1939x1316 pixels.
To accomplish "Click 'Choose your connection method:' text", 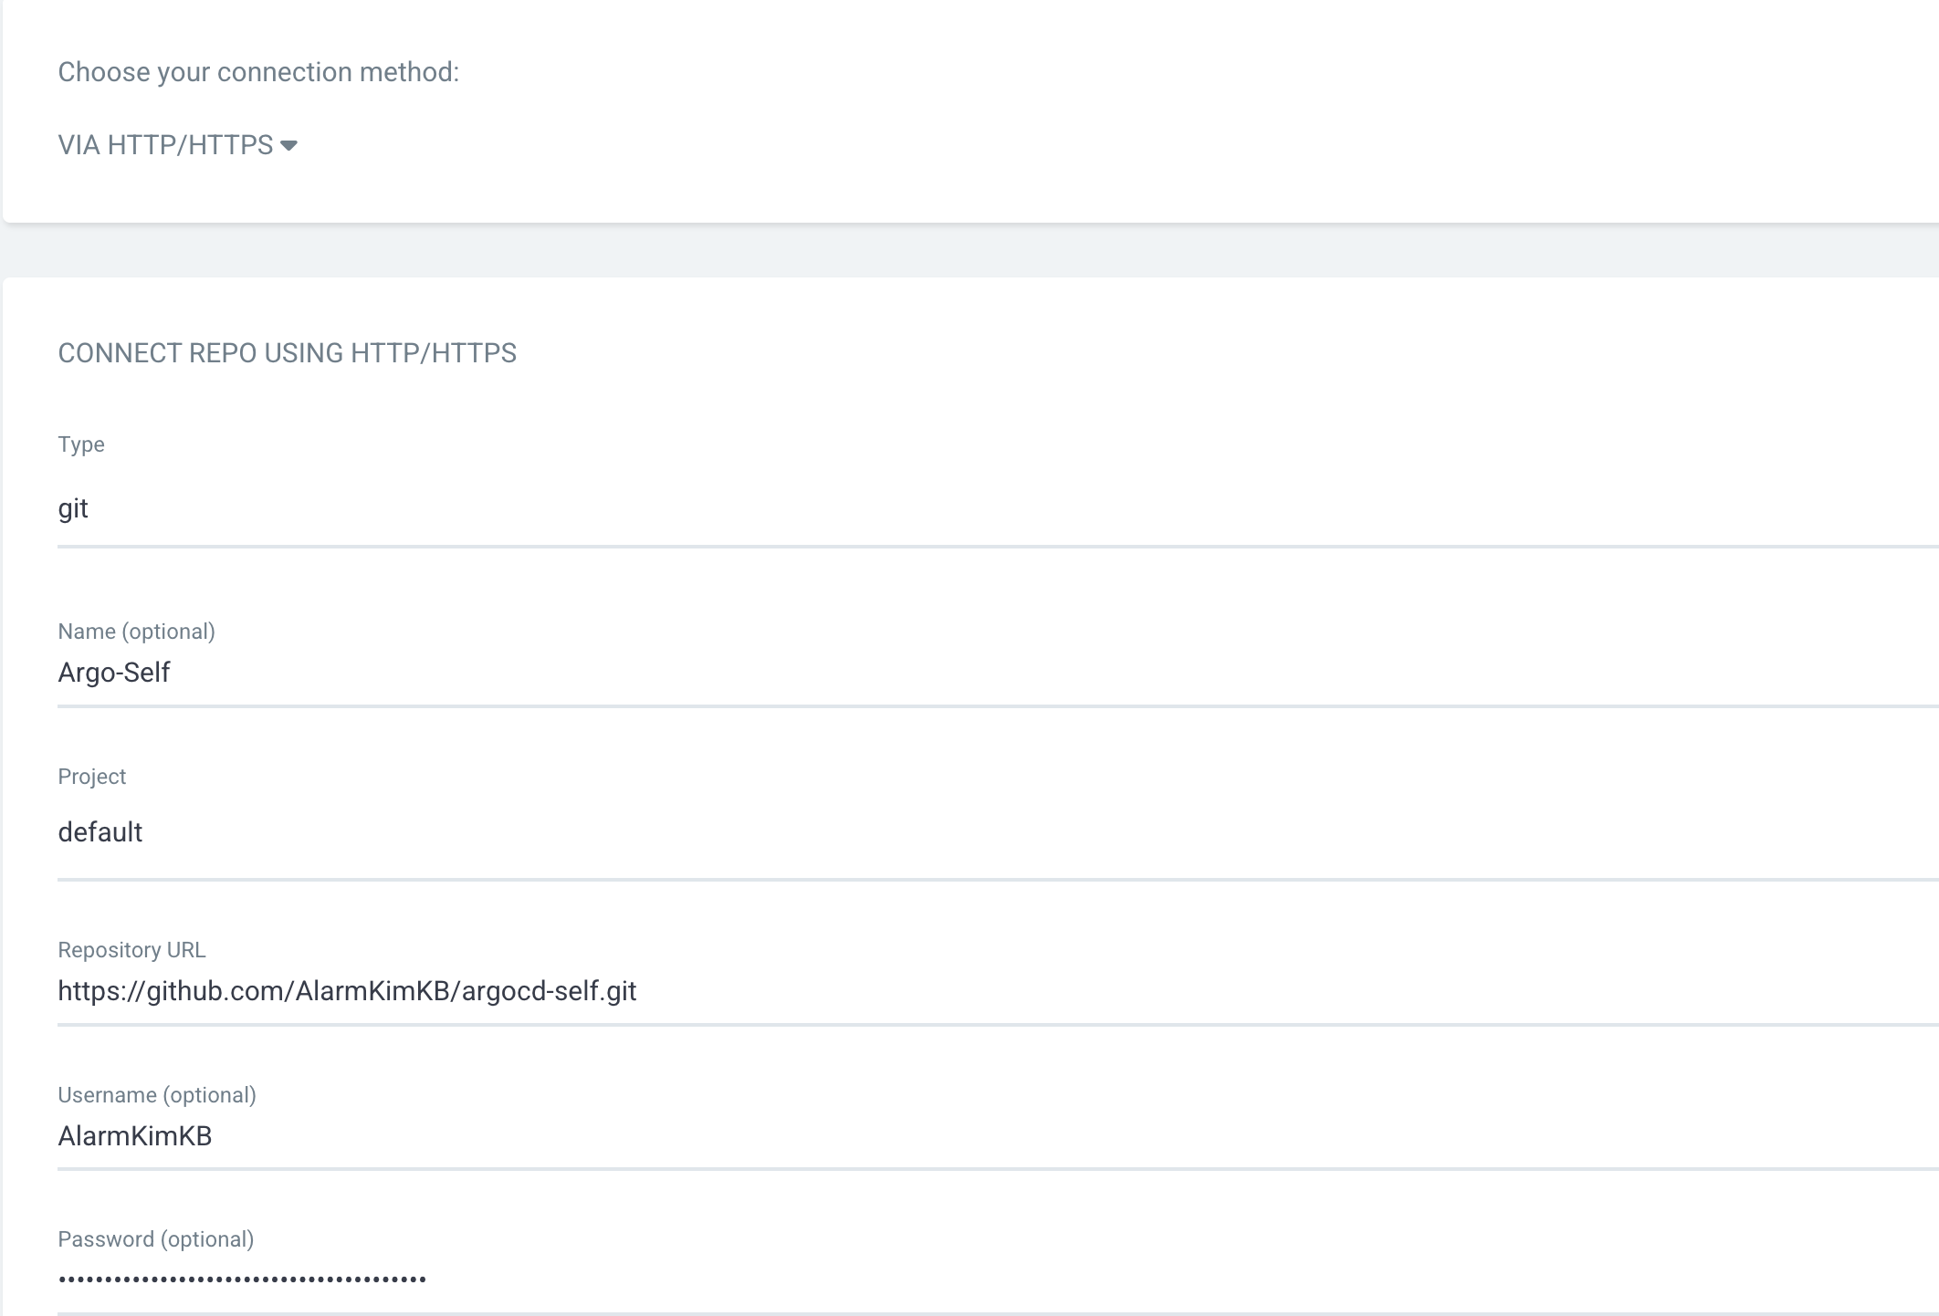I will point(258,72).
